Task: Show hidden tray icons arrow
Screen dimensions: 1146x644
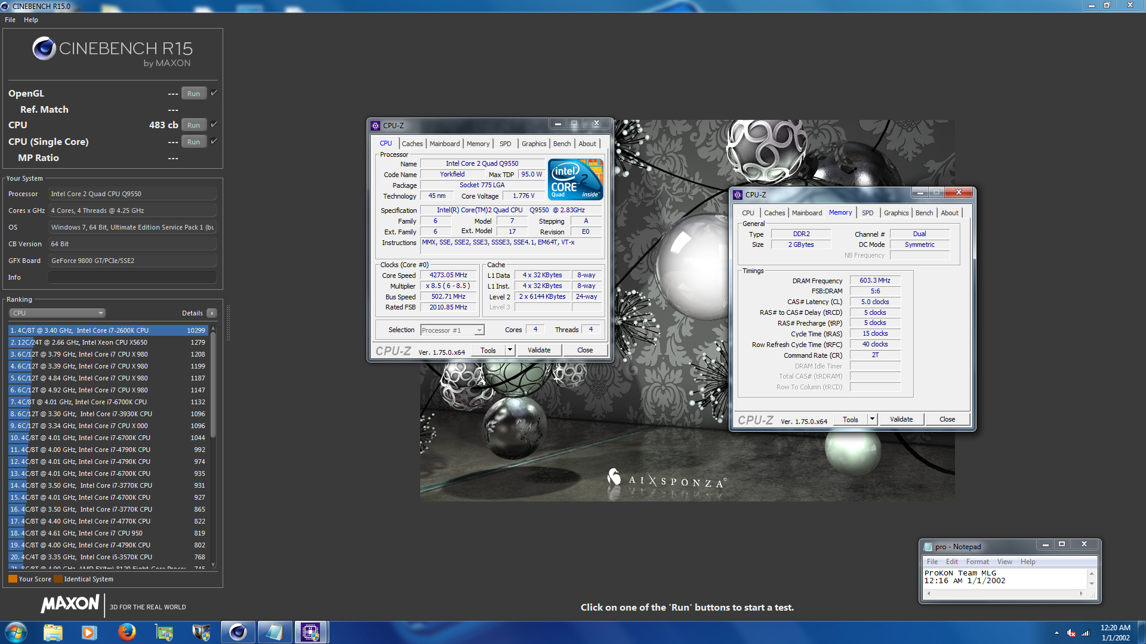Action: click(x=1056, y=633)
